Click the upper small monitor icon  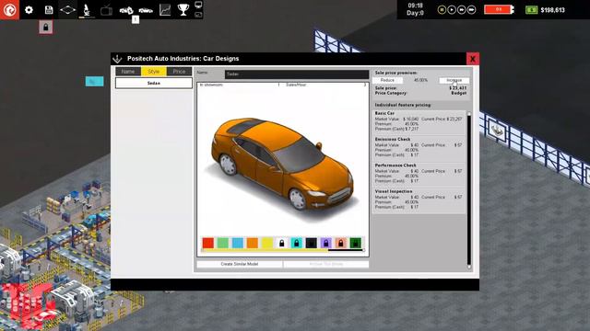point(198,5)
